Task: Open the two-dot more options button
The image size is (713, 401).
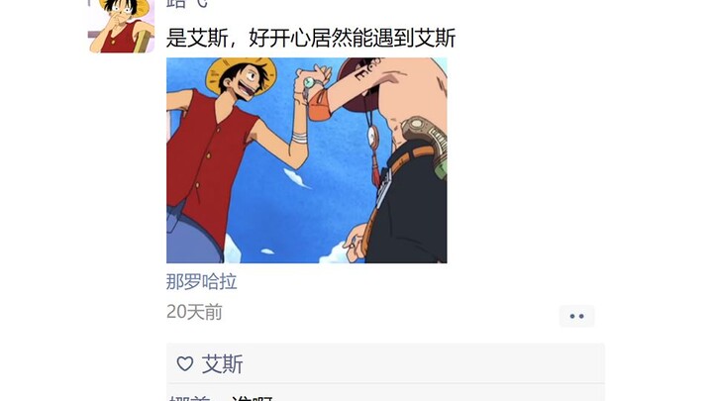Action: pos(576,316)
